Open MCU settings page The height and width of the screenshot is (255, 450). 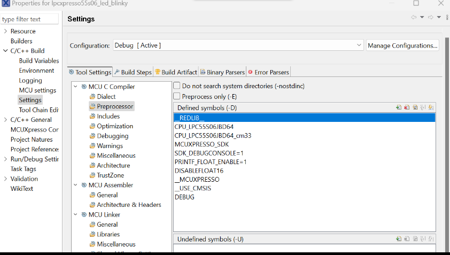[x=37, y=90]
